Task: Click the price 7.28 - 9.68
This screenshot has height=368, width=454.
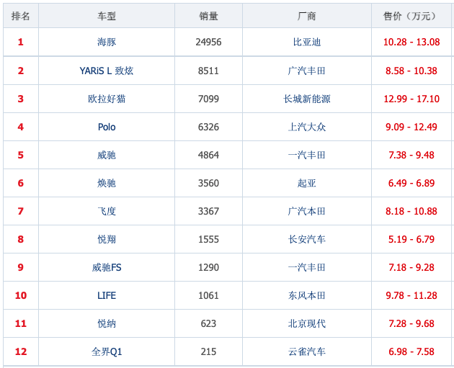Action: (x=411, y=323)
